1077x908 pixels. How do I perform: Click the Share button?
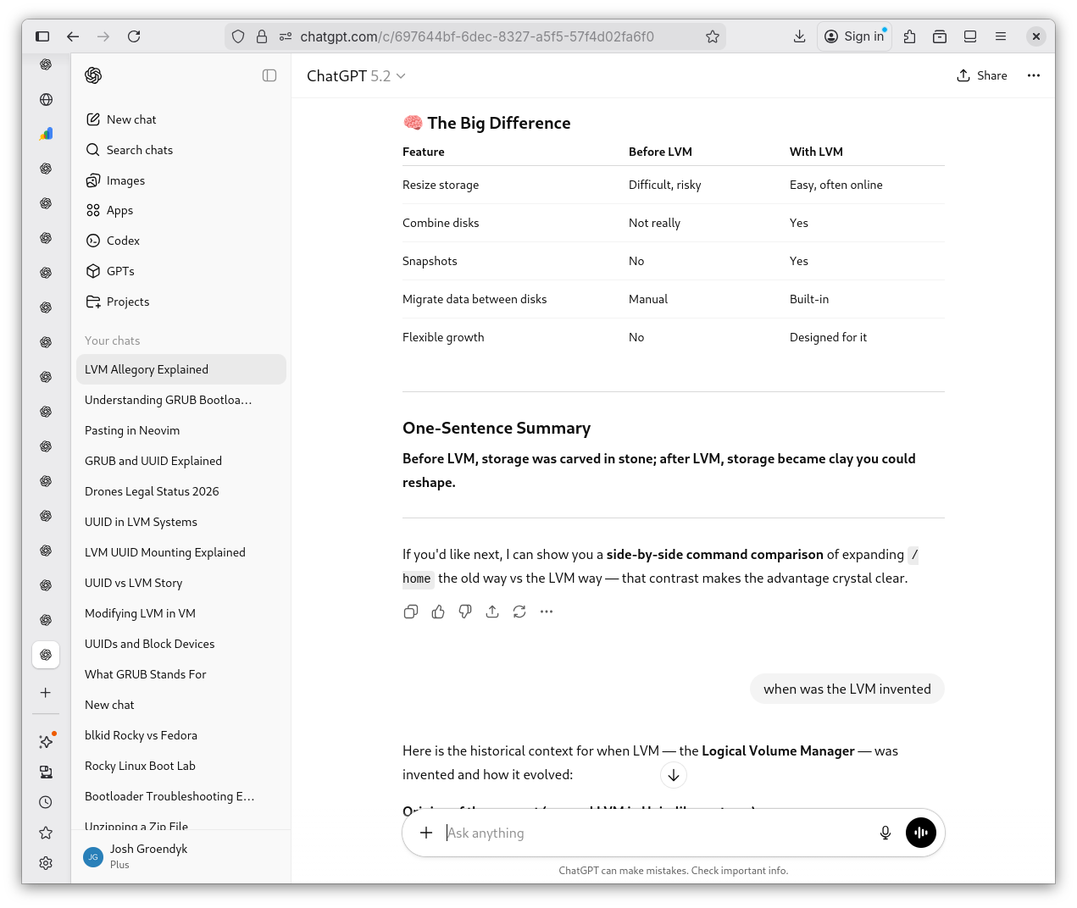(x=982, y=75)
